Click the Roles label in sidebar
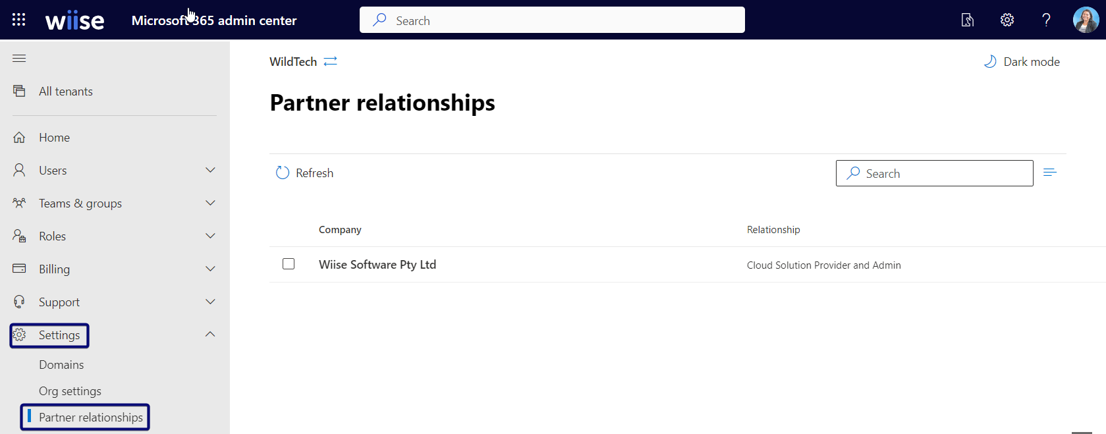 pyautogui.click(x=52, y=236)
